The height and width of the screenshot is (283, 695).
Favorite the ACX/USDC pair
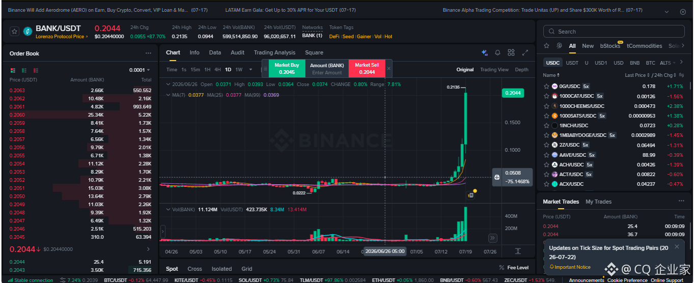pyautogui.click(x=546, y=184)
